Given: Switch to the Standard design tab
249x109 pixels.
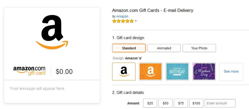Looking at the screenshot, I should [x=129, y=48].
